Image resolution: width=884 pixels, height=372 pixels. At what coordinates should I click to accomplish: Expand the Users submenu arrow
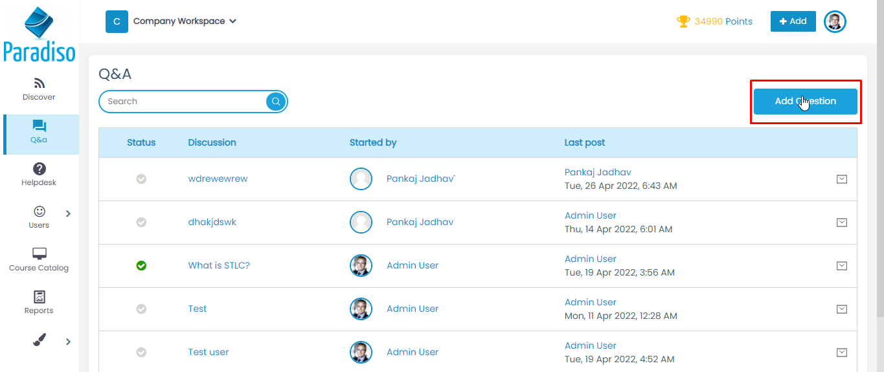point(68,214)
